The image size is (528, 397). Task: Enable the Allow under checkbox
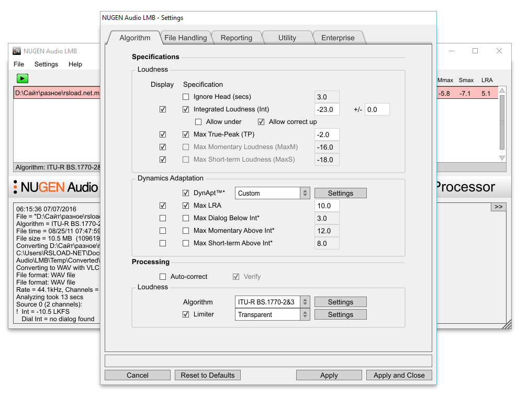pyautogui.click(x=198, y=121)
